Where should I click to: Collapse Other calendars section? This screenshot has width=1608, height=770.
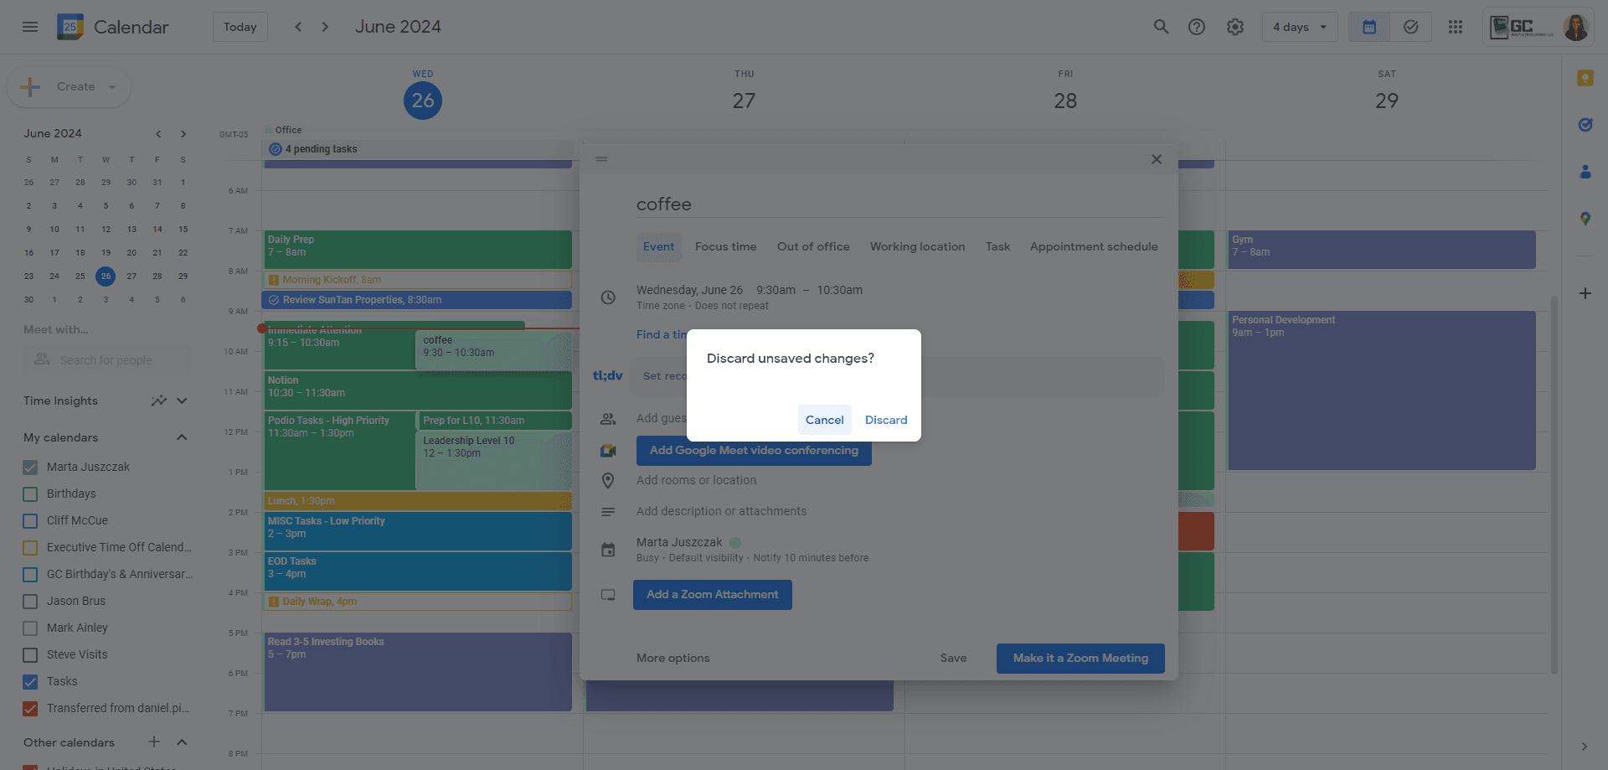[x=182, y=742]
